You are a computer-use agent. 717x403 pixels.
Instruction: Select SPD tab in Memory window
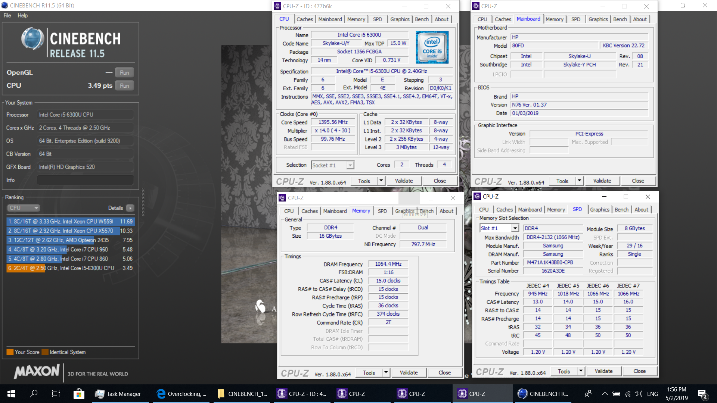(x=382, y=211)
